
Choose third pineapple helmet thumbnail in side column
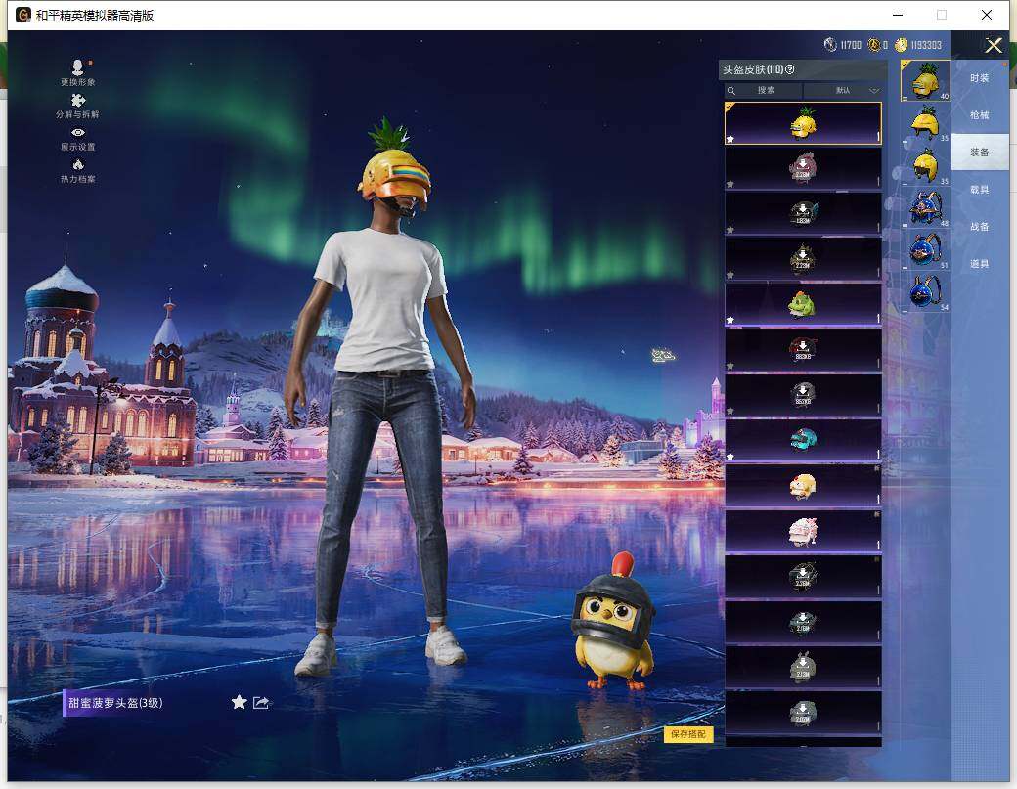925,164
